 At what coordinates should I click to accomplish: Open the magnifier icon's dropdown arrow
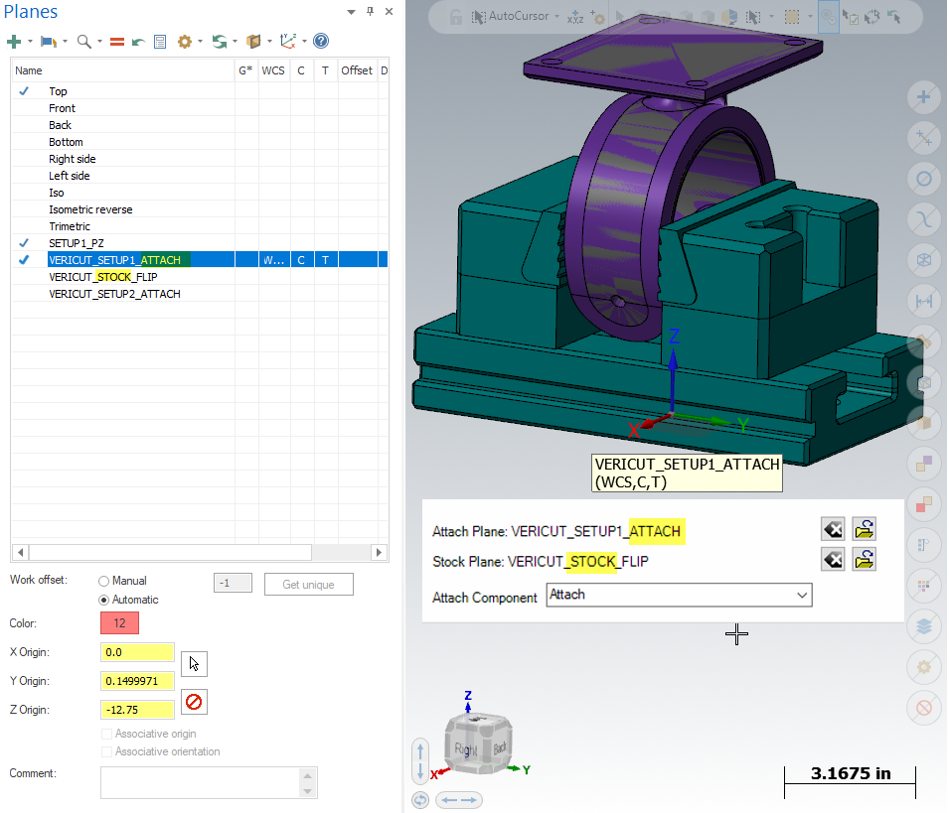click(x=99, y=41)
